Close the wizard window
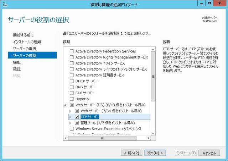This screenshot has width=228, height=161. pyautogui.click(x=219, y=3)
